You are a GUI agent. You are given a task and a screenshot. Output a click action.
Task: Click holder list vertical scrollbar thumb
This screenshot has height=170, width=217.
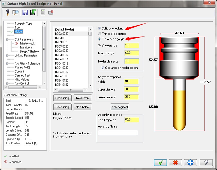(90, 33)
